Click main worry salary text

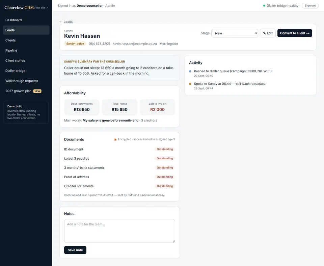[111, 121]
